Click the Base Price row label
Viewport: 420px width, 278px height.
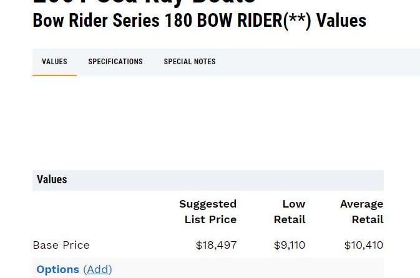(x=61, y=245)
